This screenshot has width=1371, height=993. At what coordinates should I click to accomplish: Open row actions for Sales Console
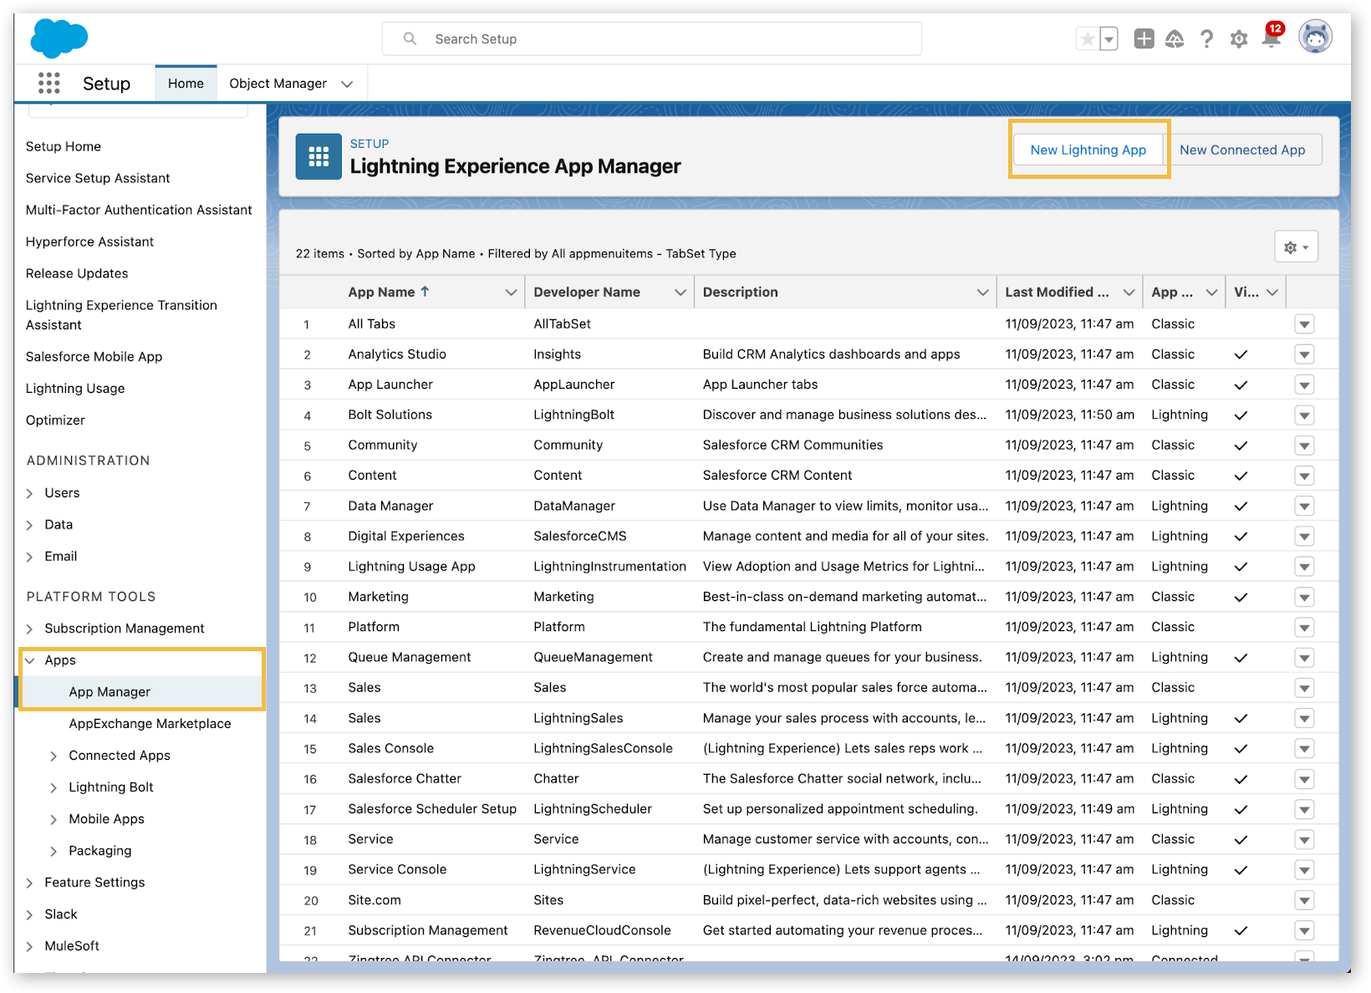click(x=1304, y=749)
